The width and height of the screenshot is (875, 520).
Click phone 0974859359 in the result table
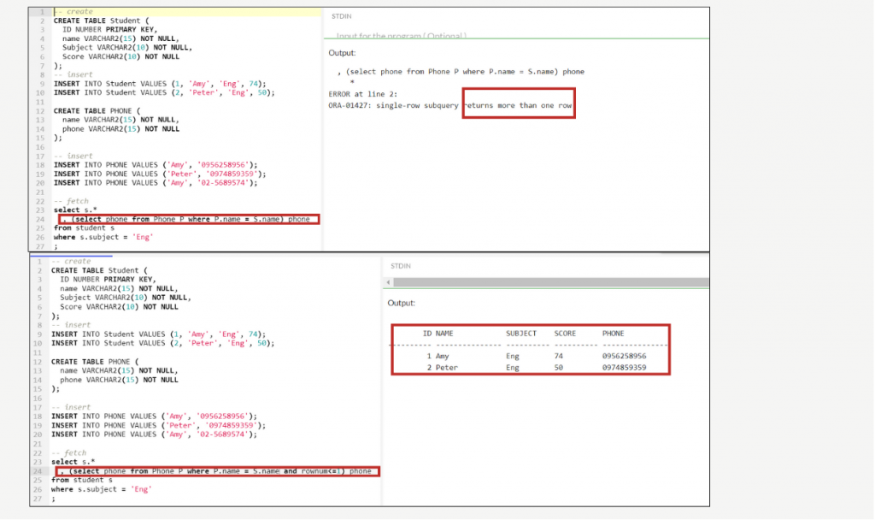pyautogui.click(x=624, y=368)
